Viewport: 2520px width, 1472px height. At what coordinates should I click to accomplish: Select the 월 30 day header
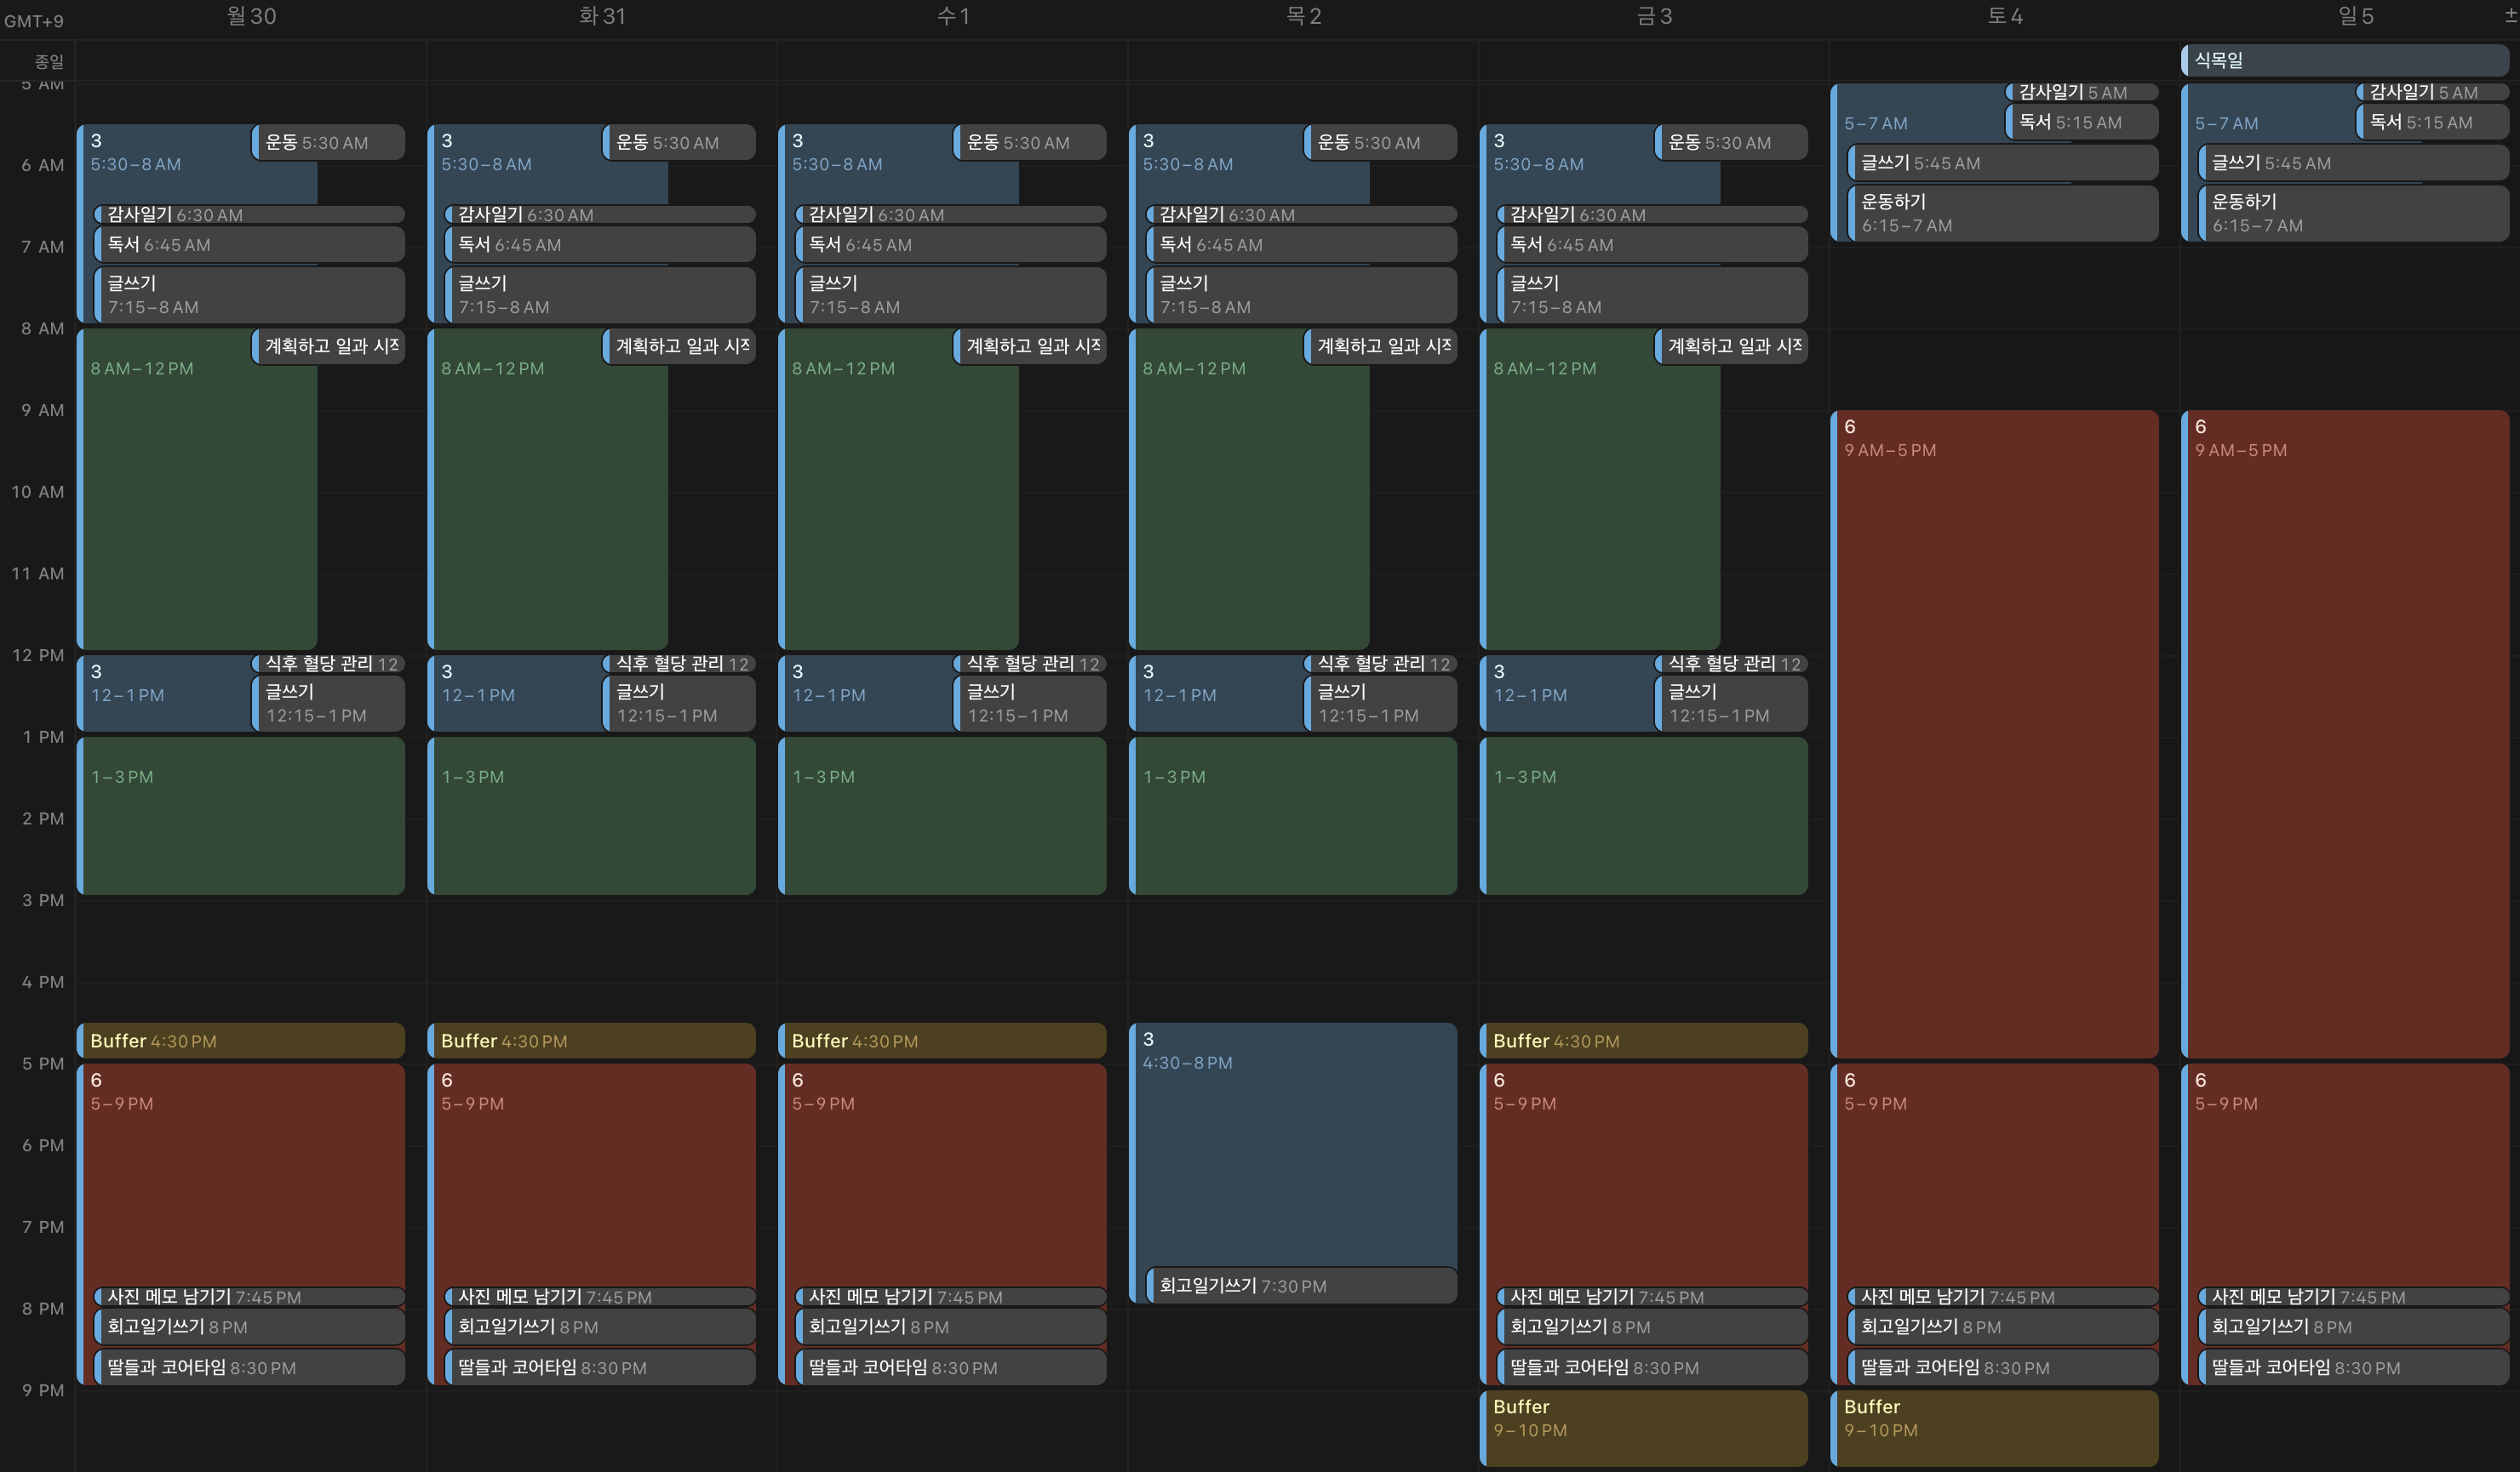tap(251, 16)
